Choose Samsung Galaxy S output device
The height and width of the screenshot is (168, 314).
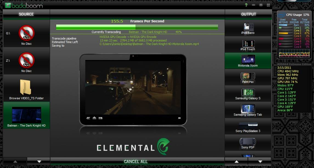pyautogui.click(x=248, y=94)
